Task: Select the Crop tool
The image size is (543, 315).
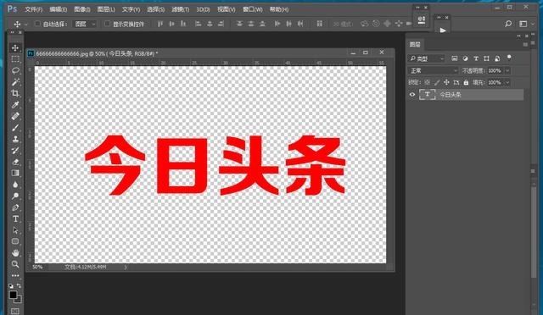Action: (x=15, y=93)
